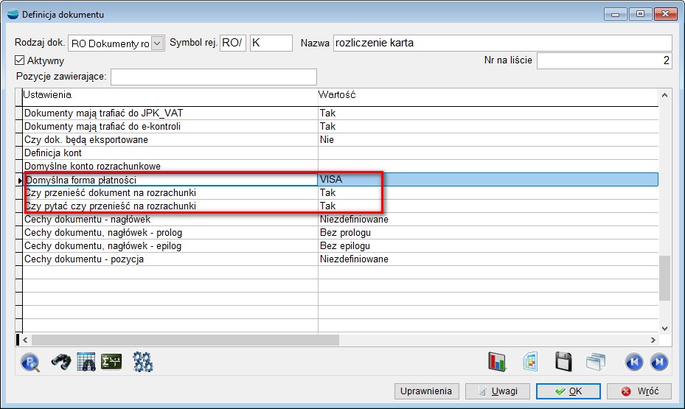Click the Bez prologu value
Image resolution: width=685 pixels, height=409 pixels.
pyautogui.click(x=488, y=232)
